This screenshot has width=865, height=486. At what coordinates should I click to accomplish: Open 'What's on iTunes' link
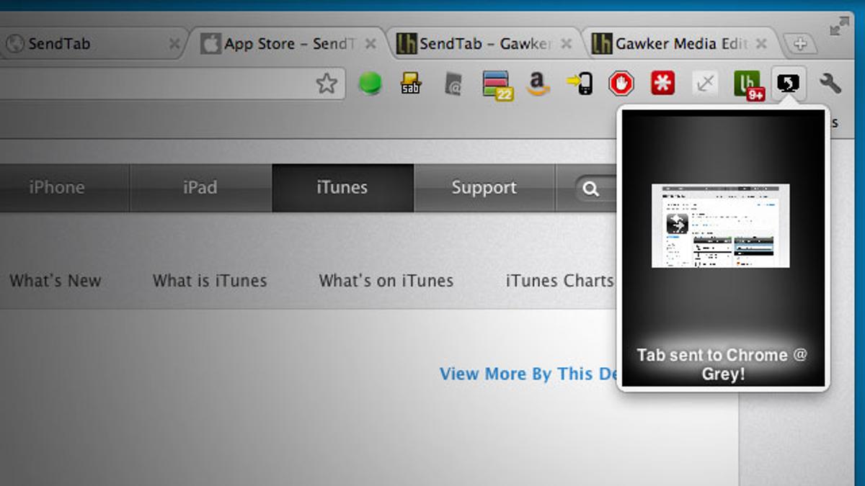(386, 281)
